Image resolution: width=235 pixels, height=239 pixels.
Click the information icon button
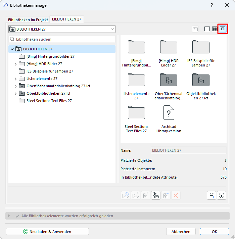(x=222, y=195)
